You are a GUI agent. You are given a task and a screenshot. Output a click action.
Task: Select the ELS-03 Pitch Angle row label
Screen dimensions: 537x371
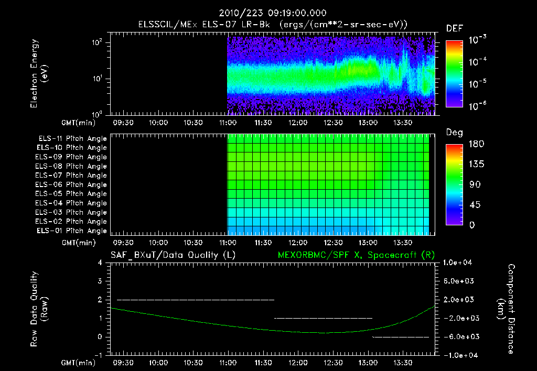point(71,212)
